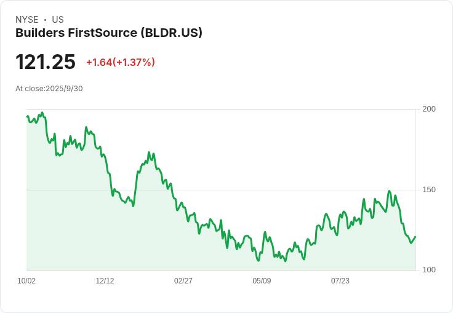Click the late peak touching the 150 gridline
This screenshot has height=313, width=453.
coord(389,191)
